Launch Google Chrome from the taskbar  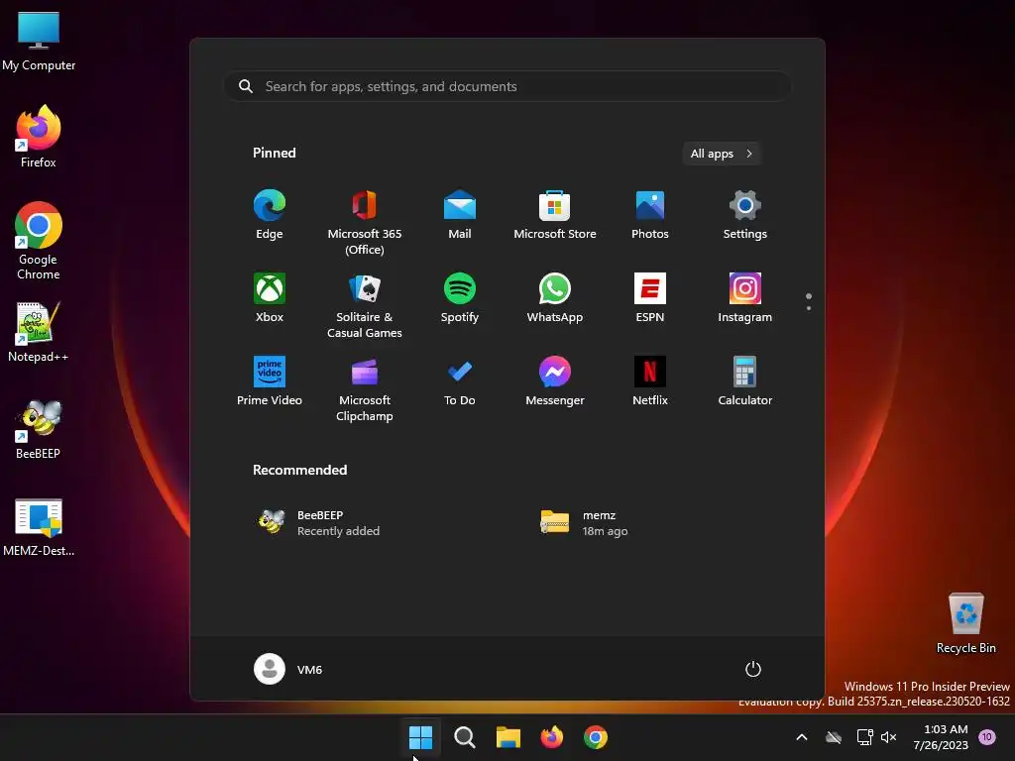pos(596,737)
